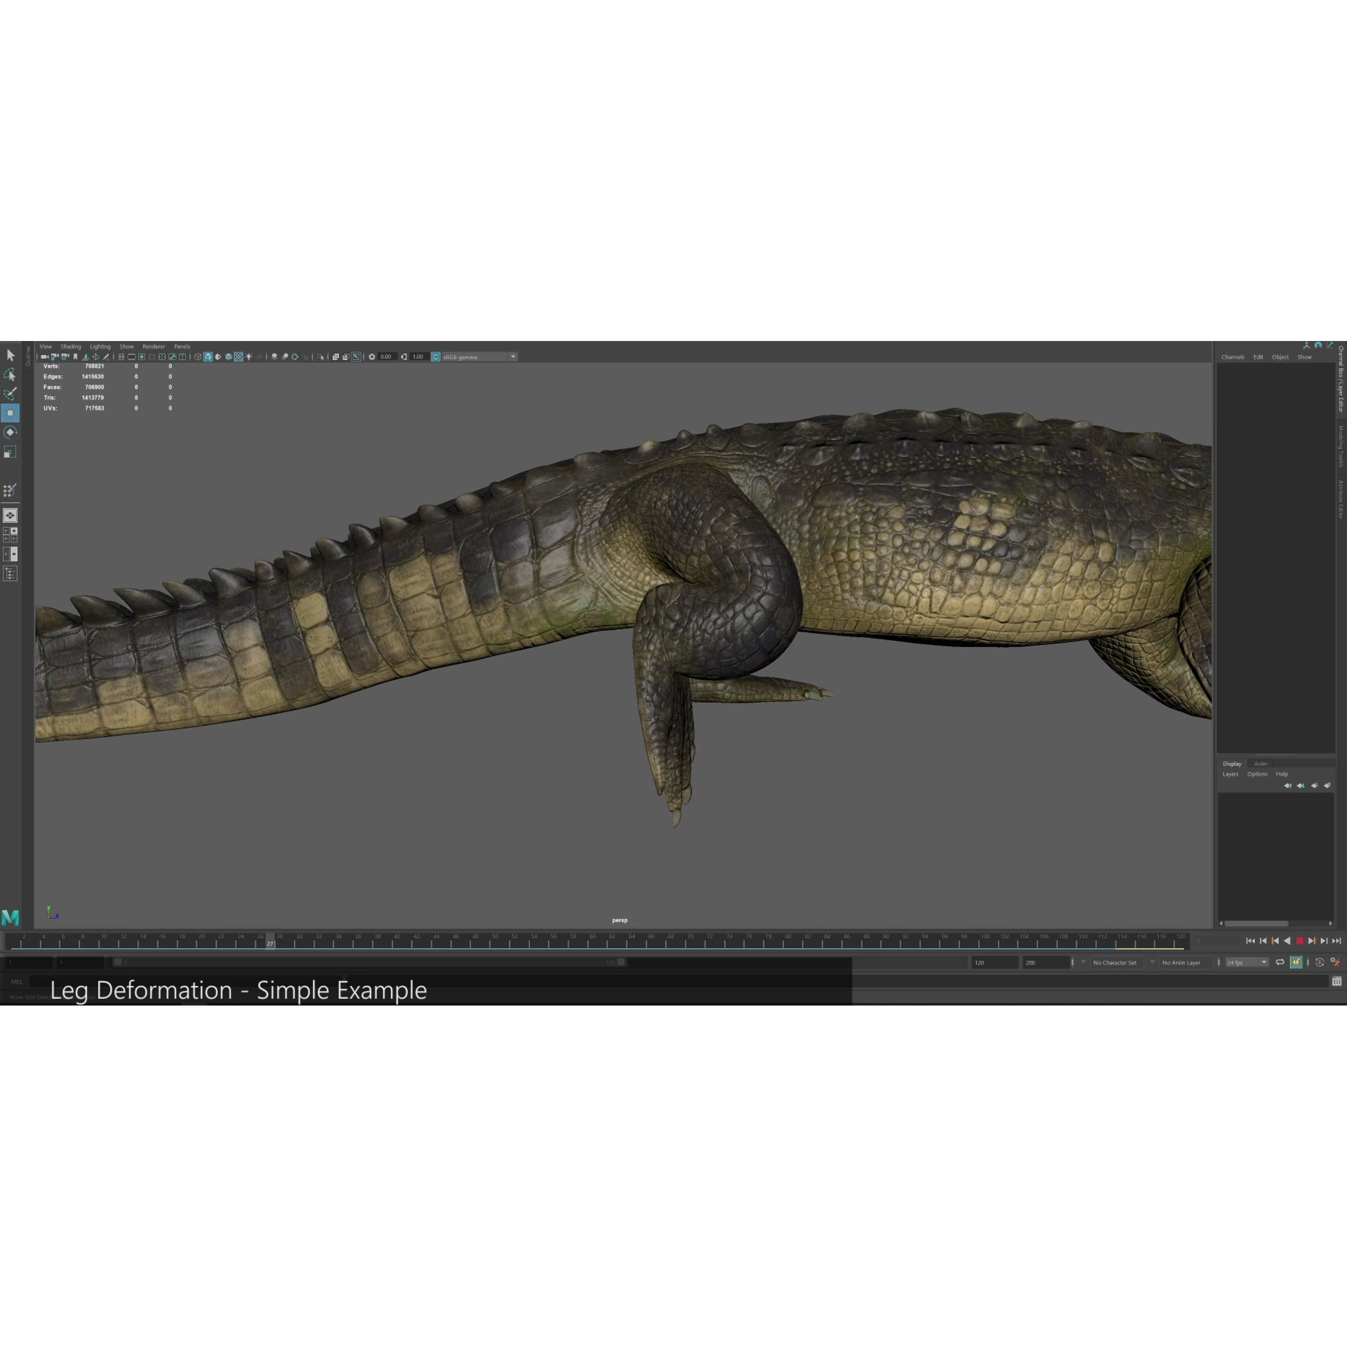1347x1347 pixels.
Task: Click the Gamma reset icon
Action: pos(404,357)
